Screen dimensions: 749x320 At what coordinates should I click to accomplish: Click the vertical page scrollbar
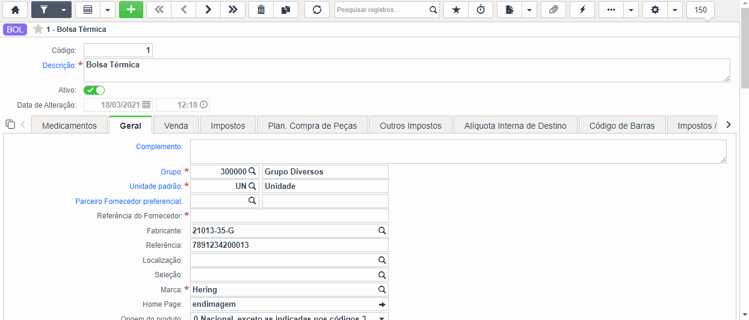[745, 160]
